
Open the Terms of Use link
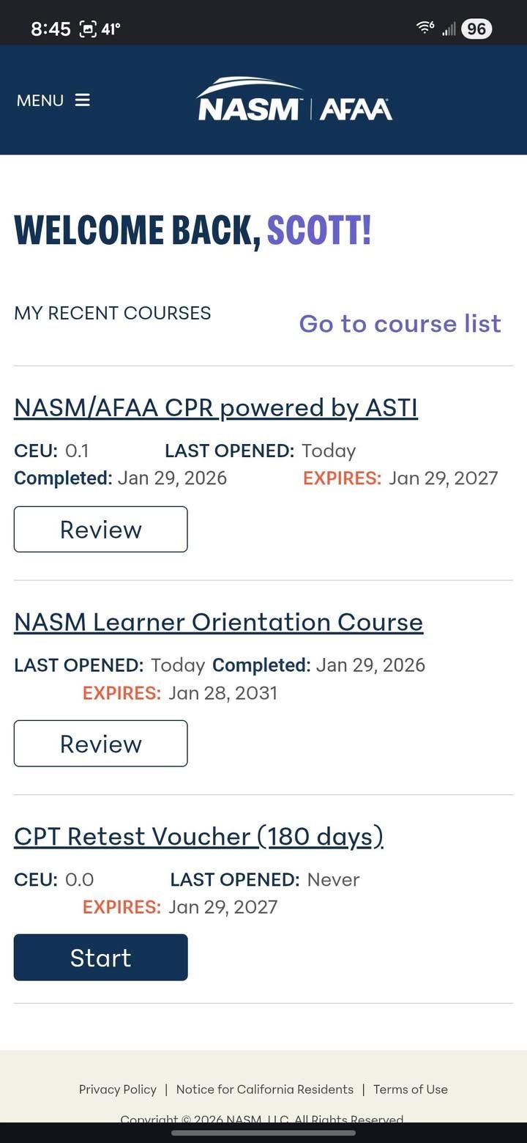[411, 1090]
